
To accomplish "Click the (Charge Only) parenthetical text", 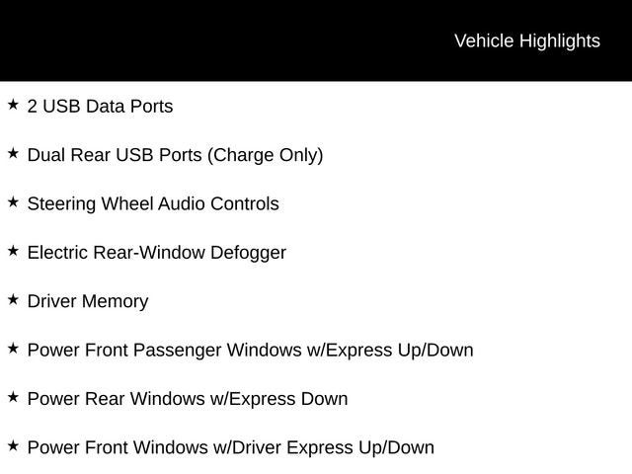I will point(266,156).
